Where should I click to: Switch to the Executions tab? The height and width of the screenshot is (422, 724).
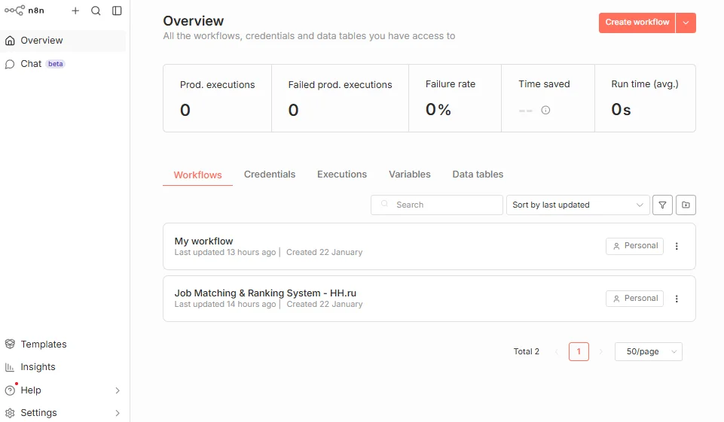click(342, 175)
